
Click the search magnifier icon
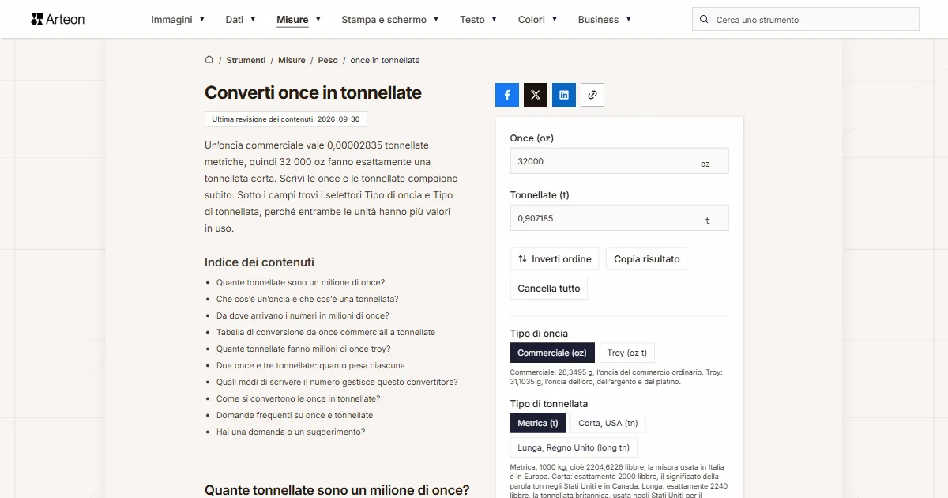pos(704,19)
